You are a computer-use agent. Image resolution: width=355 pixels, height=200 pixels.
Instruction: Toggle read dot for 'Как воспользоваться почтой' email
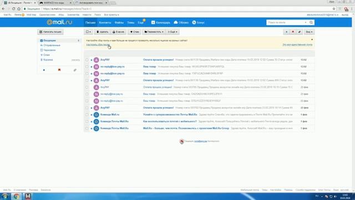92,122
